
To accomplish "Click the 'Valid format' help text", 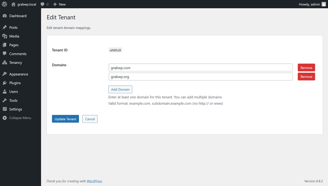I will [166, 104].
